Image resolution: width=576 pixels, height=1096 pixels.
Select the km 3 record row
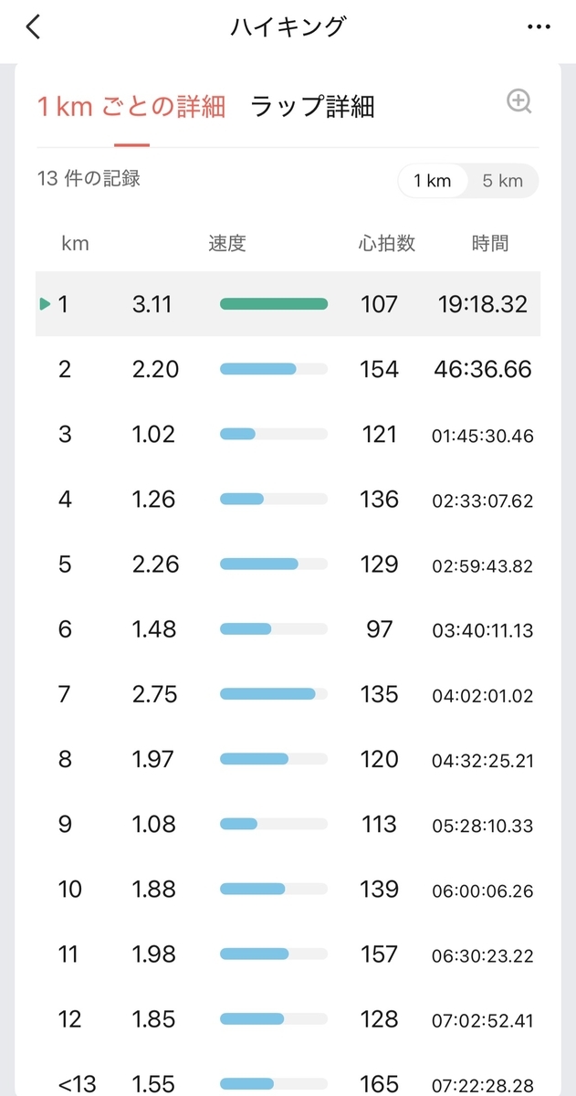288,434
